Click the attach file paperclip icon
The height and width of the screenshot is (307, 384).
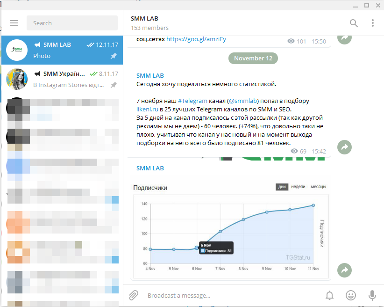[134, 295]
